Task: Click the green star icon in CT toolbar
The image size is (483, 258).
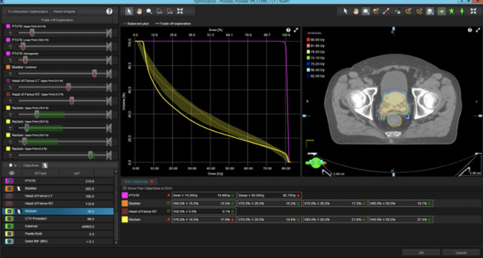Action: point(451,12)
